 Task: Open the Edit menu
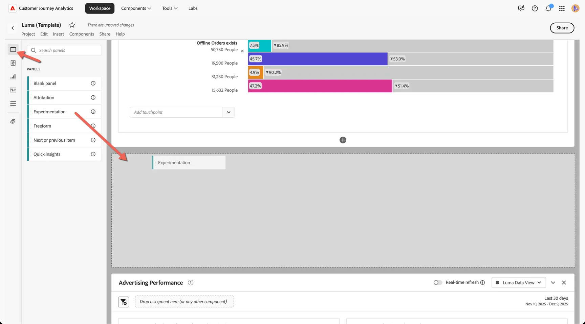(44, 34)
